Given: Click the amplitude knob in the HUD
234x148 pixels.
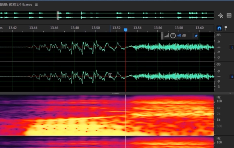Looking at the screenshot, I should pyautogui.click(x=173, y=36).
